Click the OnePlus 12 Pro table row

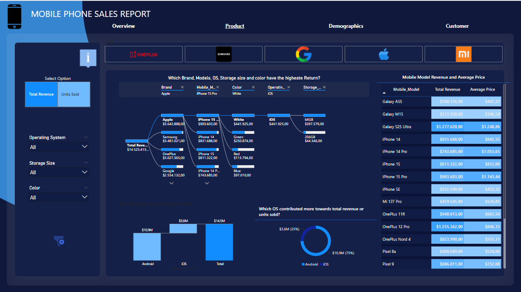(441, 227)
